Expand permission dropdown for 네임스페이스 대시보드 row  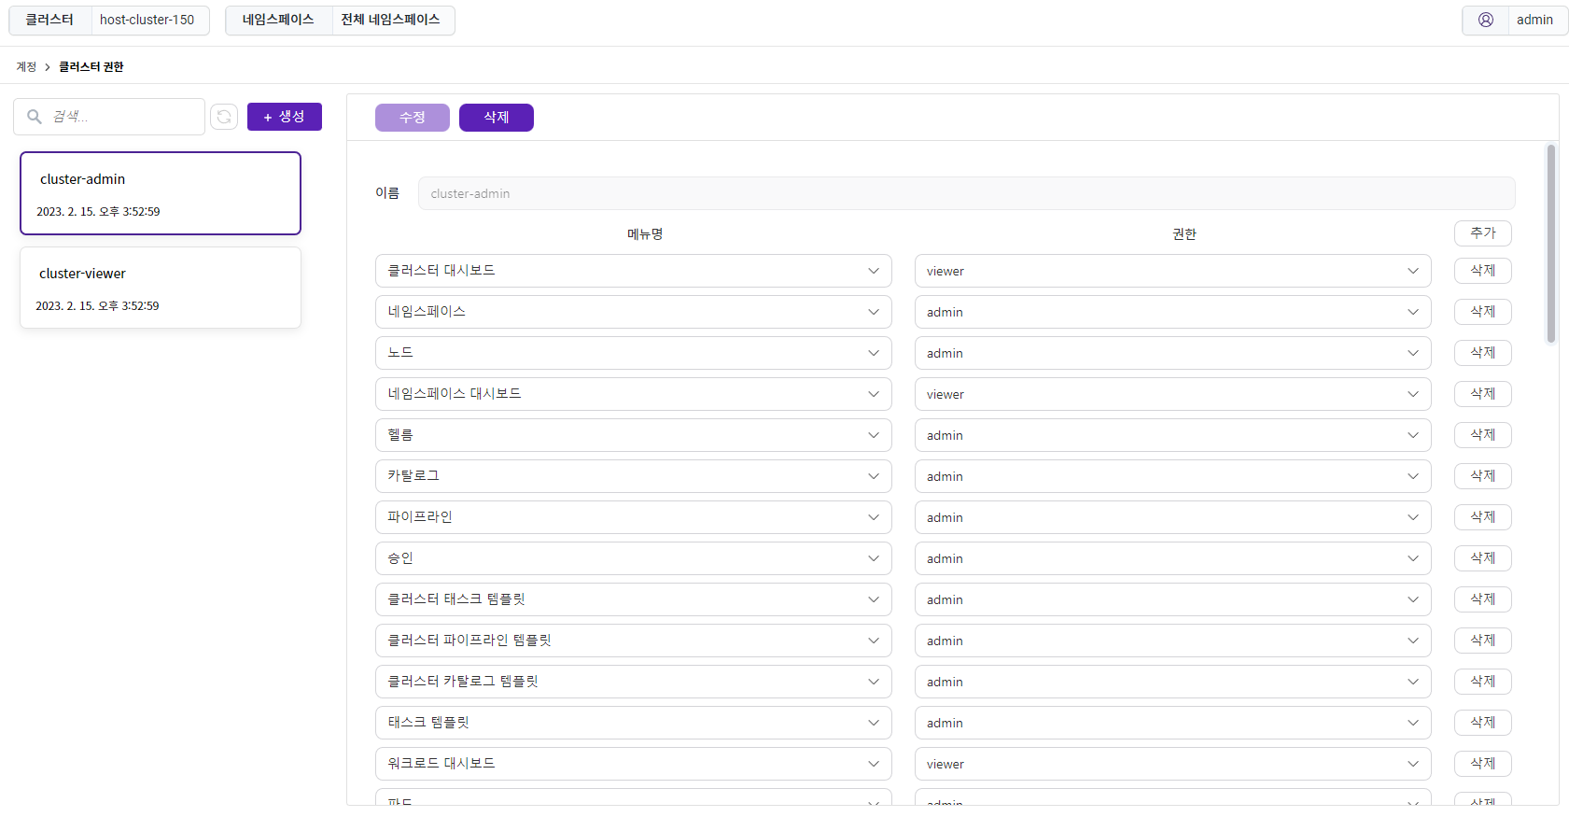(1172, 394)
